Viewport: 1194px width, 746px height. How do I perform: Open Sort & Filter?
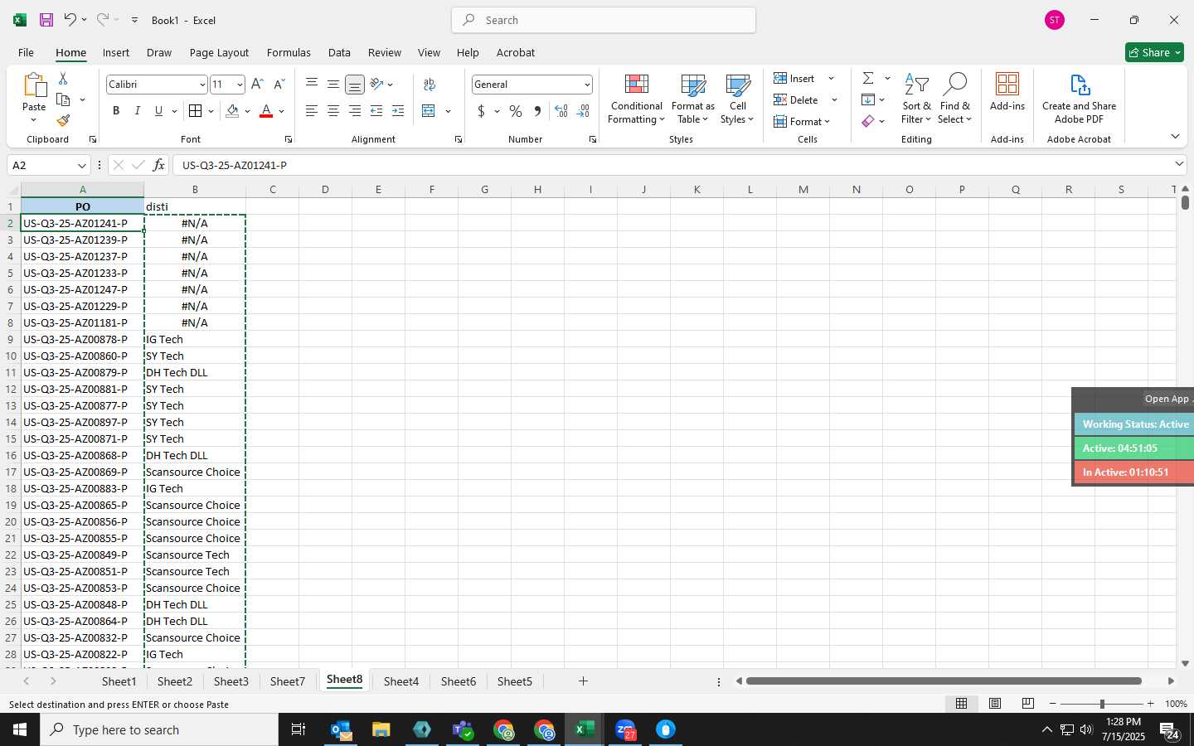pos(916,99)
